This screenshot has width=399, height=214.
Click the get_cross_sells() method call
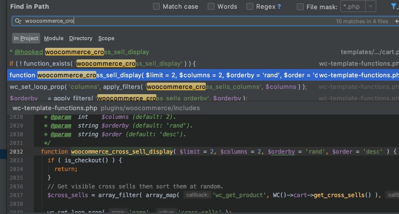(342, 195)
